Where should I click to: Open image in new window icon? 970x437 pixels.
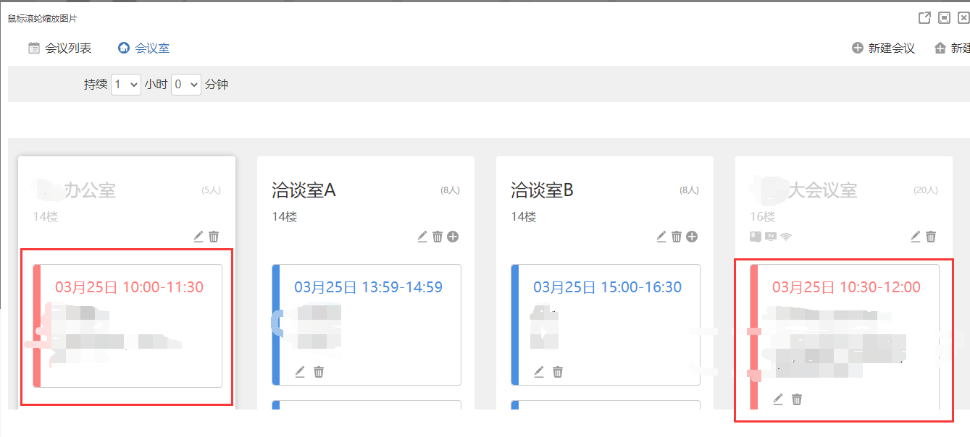point(924,18)
